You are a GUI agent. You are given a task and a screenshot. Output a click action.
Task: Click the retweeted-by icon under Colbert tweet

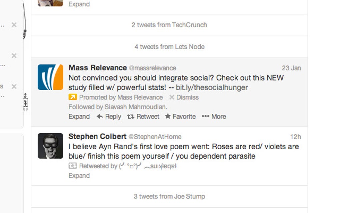72,166
